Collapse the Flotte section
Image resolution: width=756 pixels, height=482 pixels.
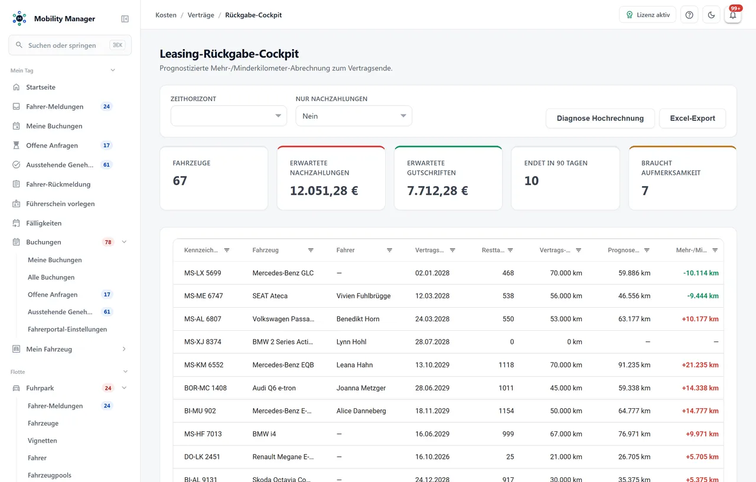[x=125, y=372]
